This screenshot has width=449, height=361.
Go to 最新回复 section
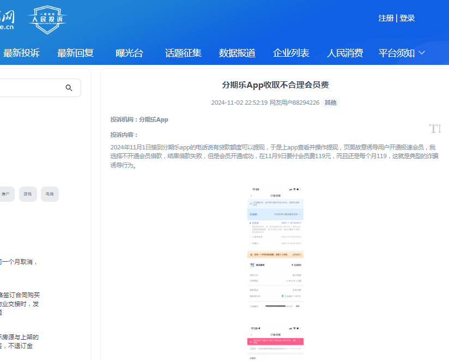tap(75, 53)
